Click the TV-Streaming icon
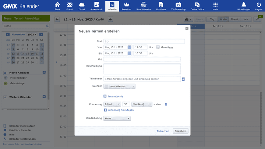265x149 pixels. (x=179, y=6)
